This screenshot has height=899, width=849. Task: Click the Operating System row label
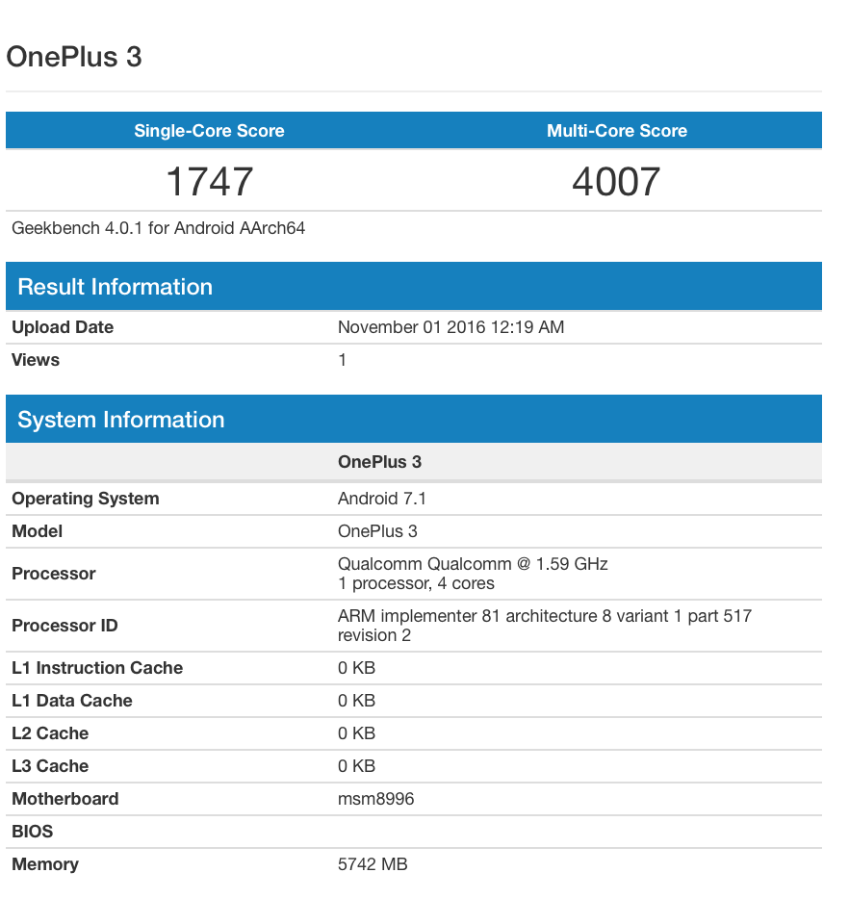click(86, 499)
